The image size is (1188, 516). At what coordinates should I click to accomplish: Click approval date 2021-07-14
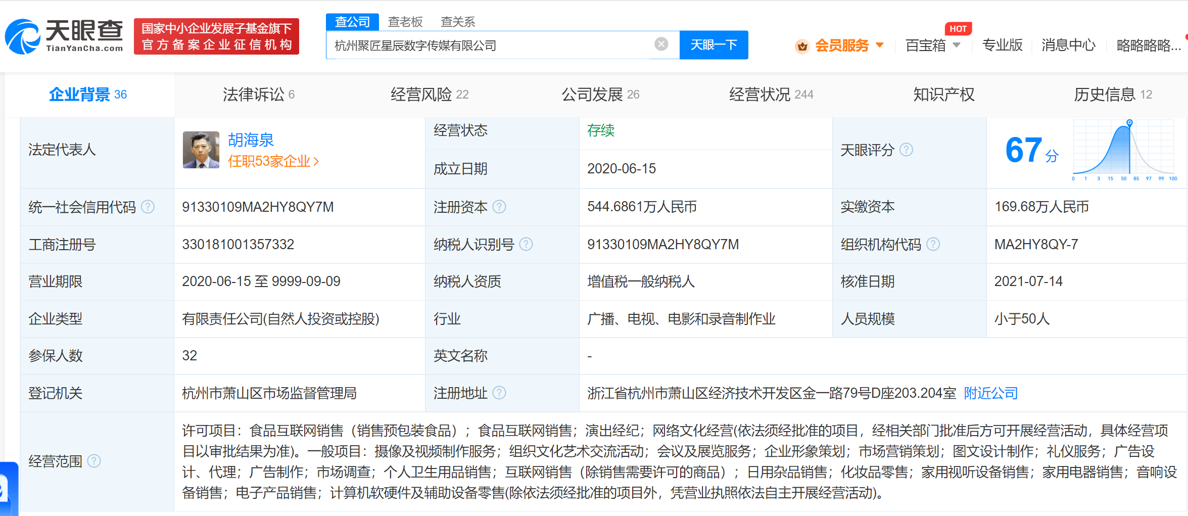pos(1028,281)
